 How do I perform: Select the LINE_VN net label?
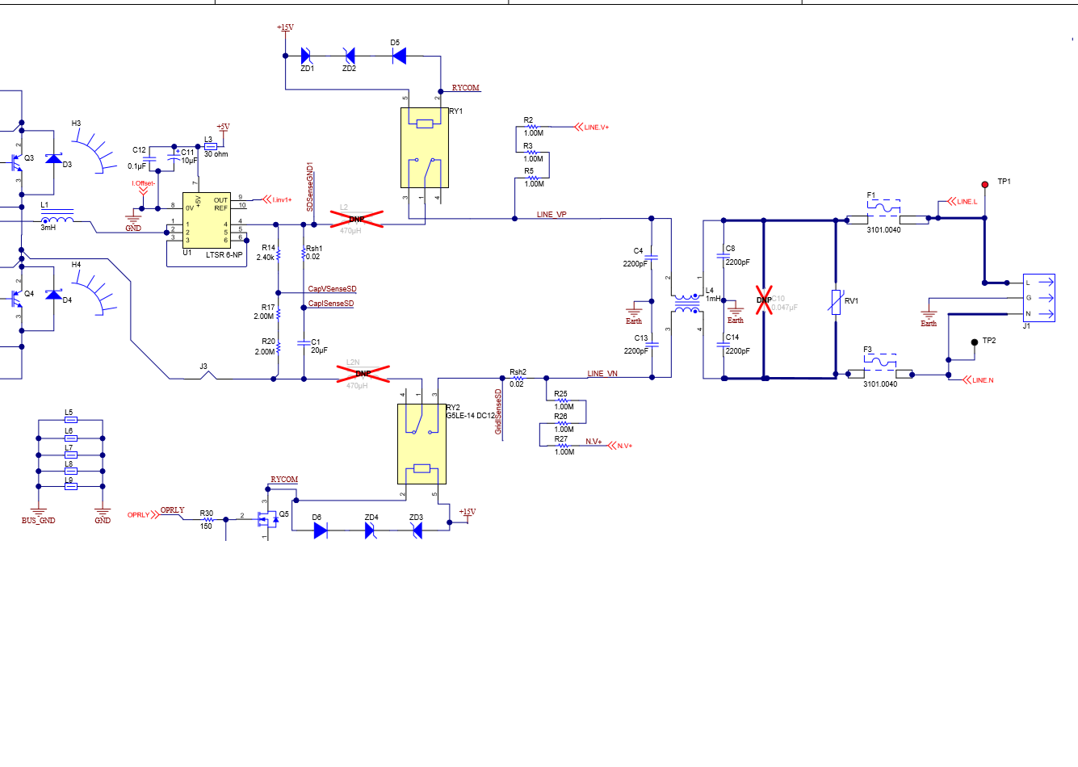point(602,374)
